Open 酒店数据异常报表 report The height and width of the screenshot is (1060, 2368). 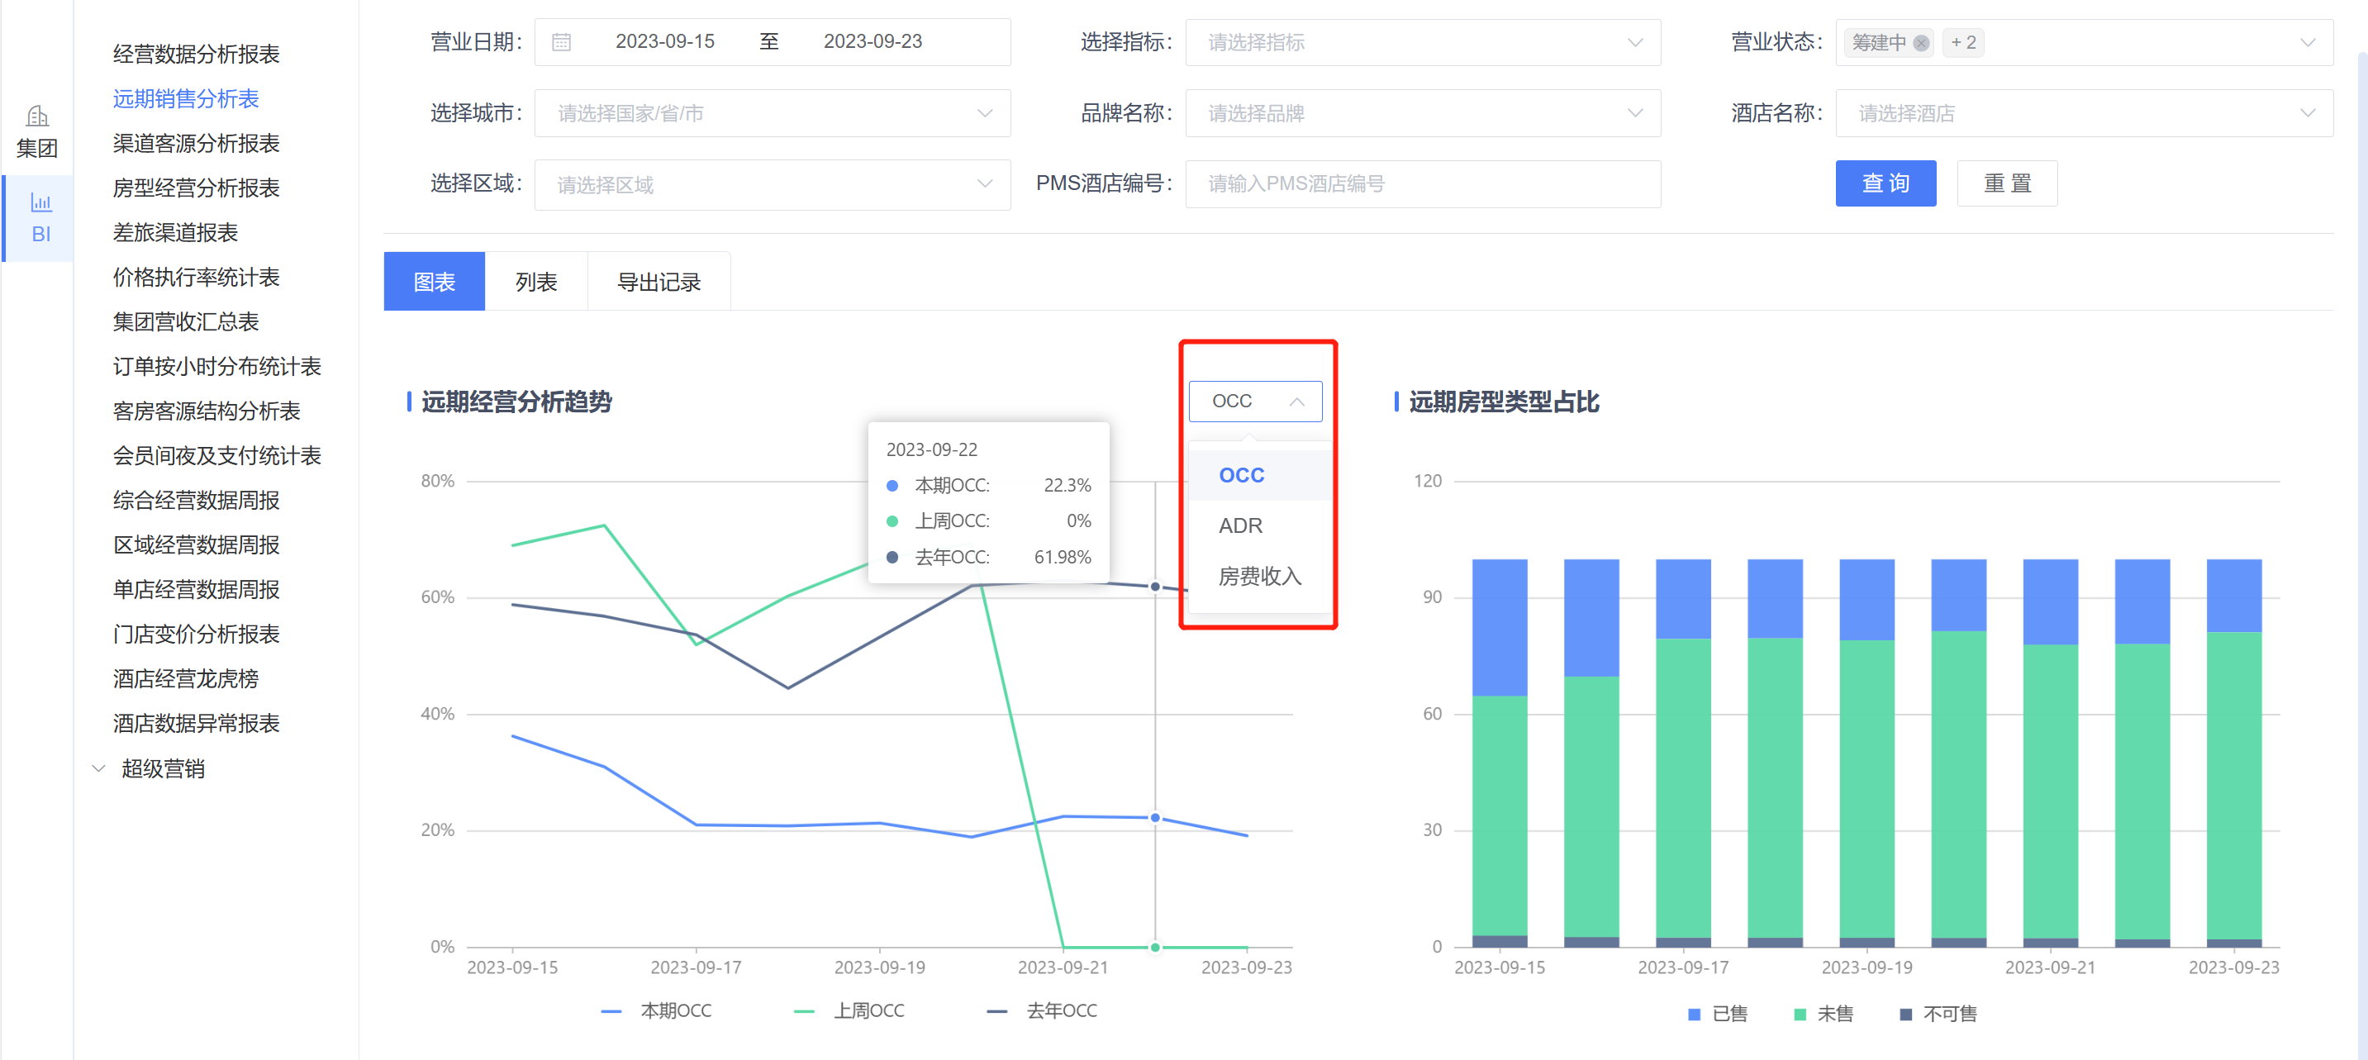(x=196, y=723)
